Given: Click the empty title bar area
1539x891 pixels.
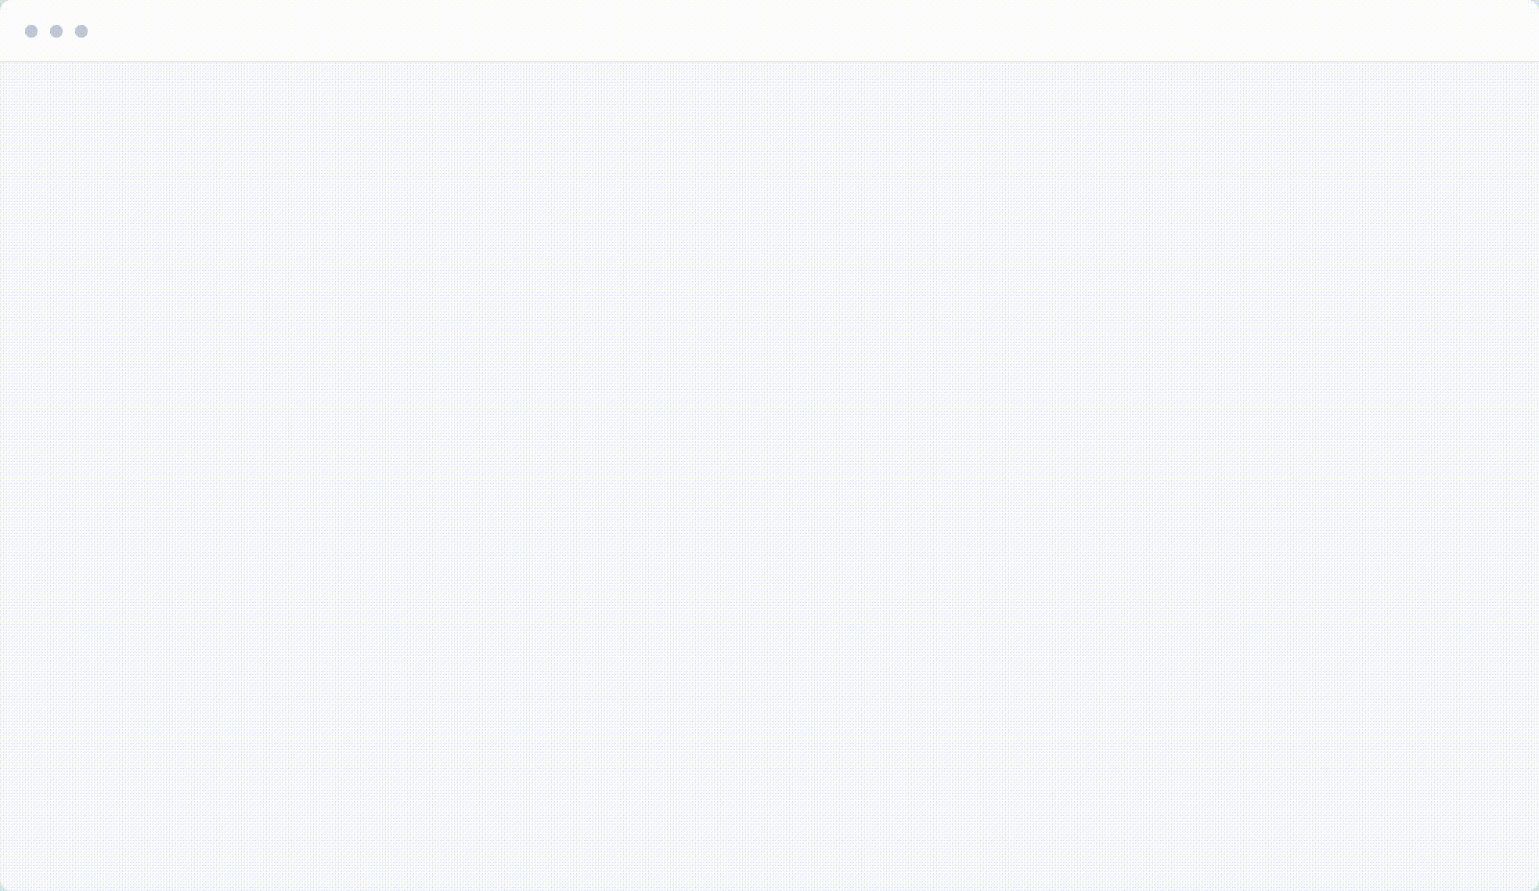Looking at the screenshot, I should 814,31.
